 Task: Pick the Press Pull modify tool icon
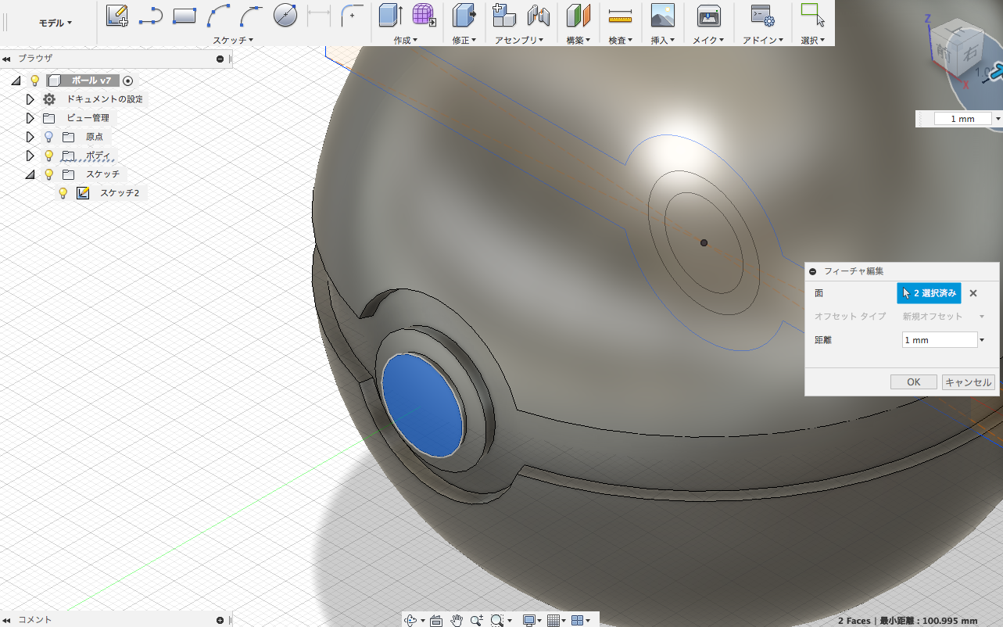pyautogui.click(x=464, y=15)
